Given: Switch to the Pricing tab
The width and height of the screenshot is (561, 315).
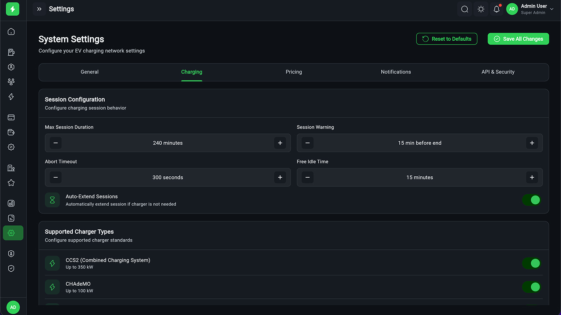Looking at the screenshot, I should point(294,72).
